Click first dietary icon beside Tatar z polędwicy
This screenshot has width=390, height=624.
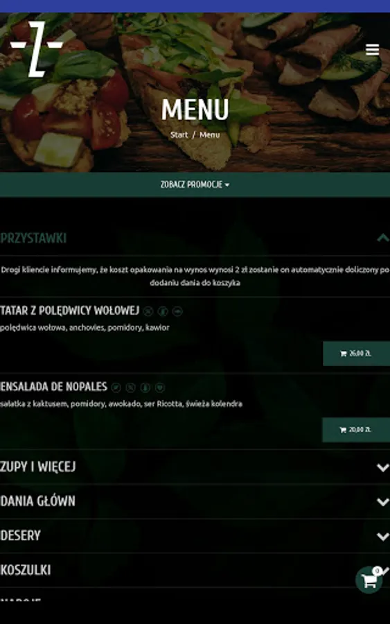[x=148, y=311]
